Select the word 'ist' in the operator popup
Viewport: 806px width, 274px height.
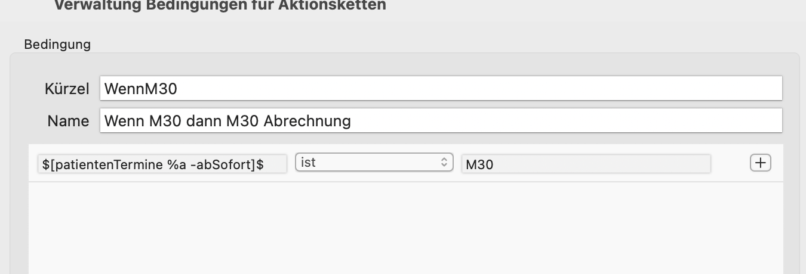coord(308,162)
